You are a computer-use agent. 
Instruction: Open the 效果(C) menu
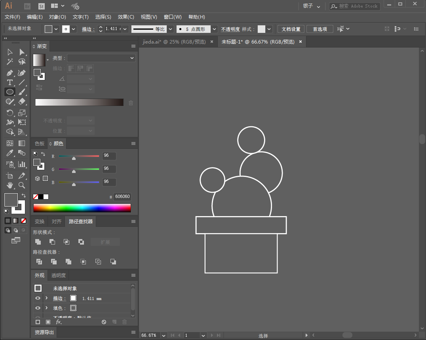[126, 17]
